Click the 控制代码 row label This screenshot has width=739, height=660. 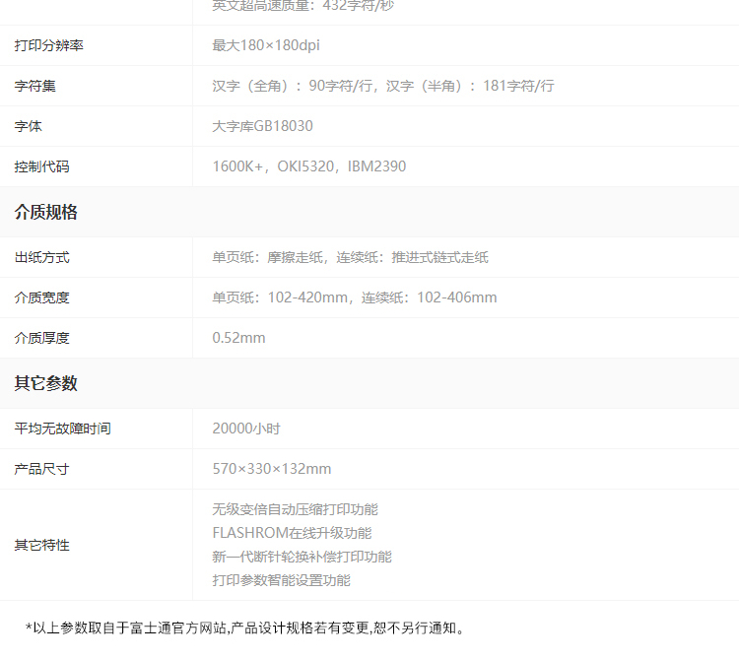coord(41,166)
